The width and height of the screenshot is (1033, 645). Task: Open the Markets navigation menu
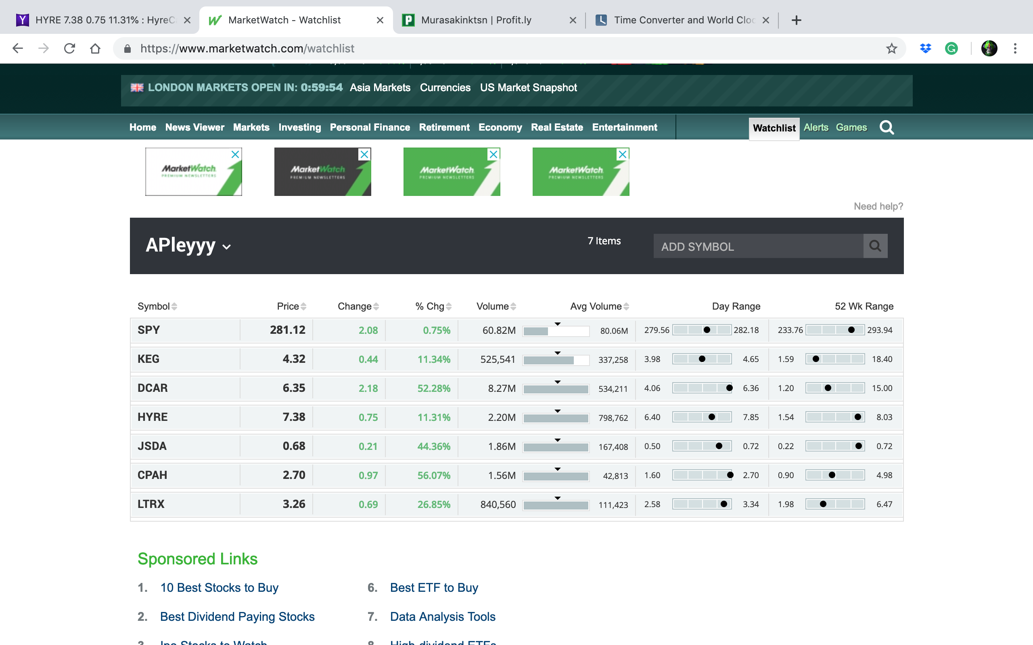pos(251,127)
